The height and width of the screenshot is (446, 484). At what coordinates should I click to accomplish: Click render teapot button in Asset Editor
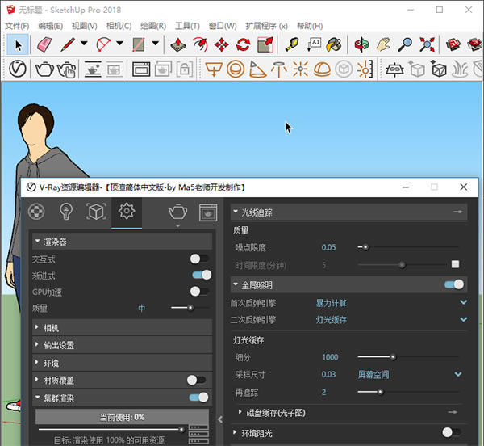177,212
